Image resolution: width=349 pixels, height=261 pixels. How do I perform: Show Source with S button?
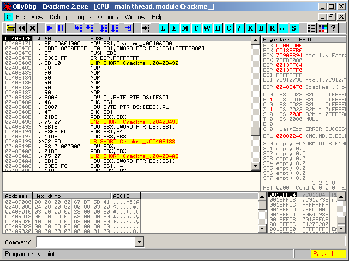tap(294, 28)
